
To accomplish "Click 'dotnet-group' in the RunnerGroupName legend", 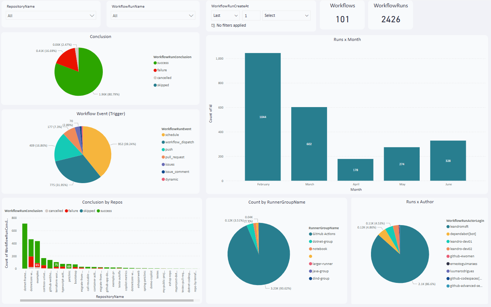I will point(321,242).
